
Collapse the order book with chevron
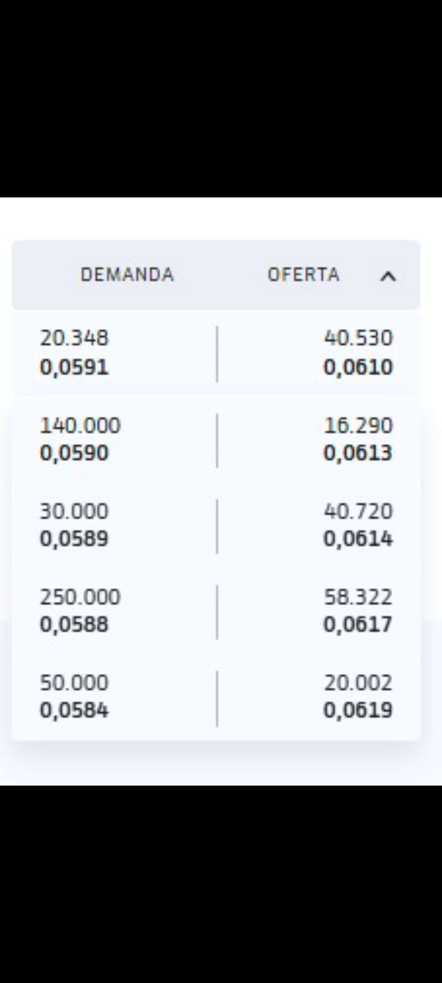point(388,277)
